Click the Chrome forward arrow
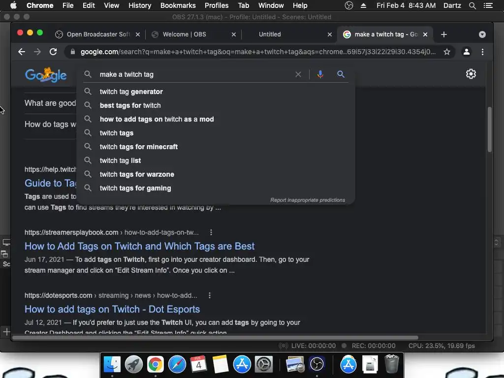This screenshot has height=378, width=504. pos(37,52)
